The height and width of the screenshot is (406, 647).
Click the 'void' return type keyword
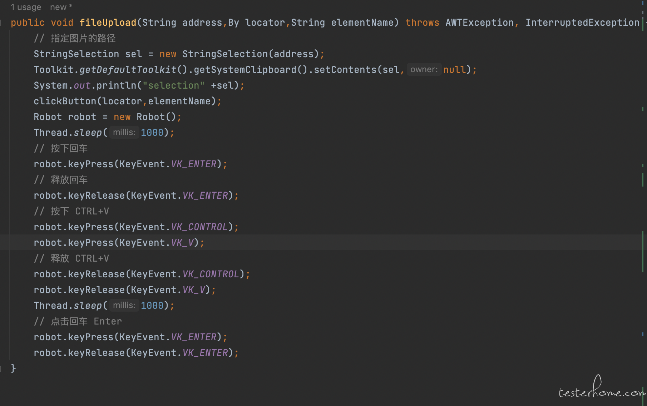point(62,23)
